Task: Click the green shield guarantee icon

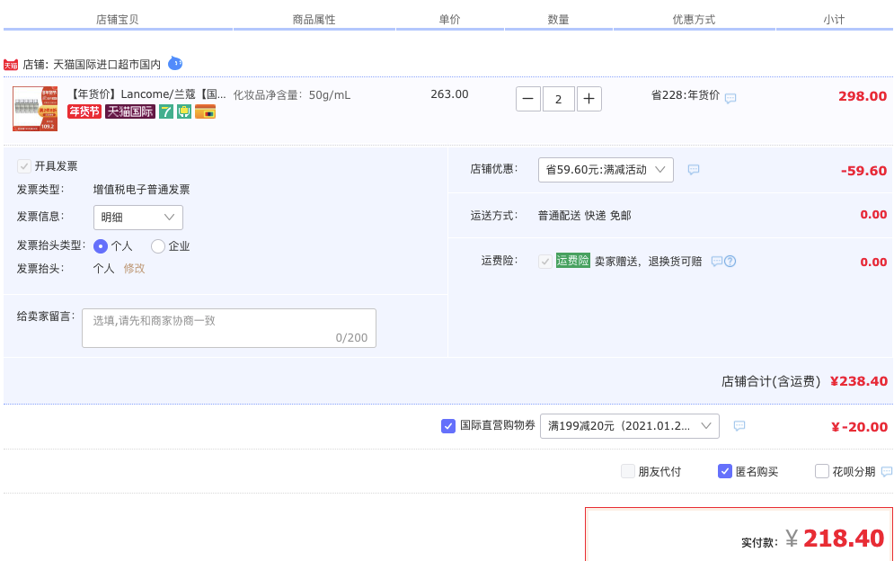Action: click(184, 111)
